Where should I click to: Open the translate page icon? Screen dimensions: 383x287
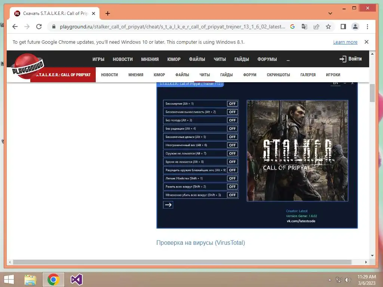click(x=304, y=27)
